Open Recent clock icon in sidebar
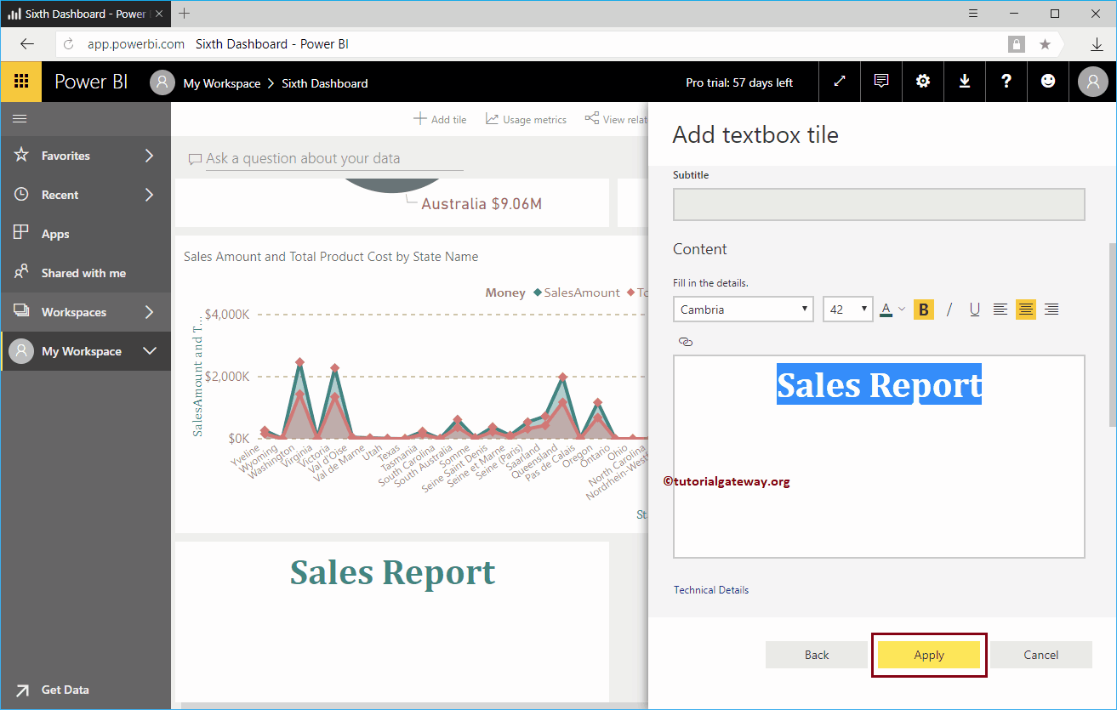Viewport: 1117px width, 710px height. tap(22, 195)
